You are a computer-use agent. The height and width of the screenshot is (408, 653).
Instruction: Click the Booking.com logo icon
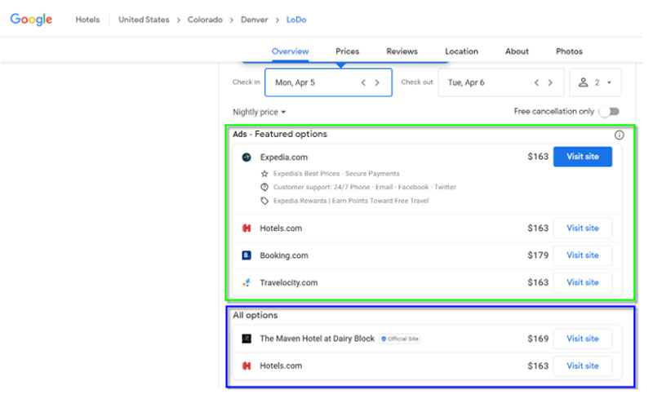click(247, 255)
